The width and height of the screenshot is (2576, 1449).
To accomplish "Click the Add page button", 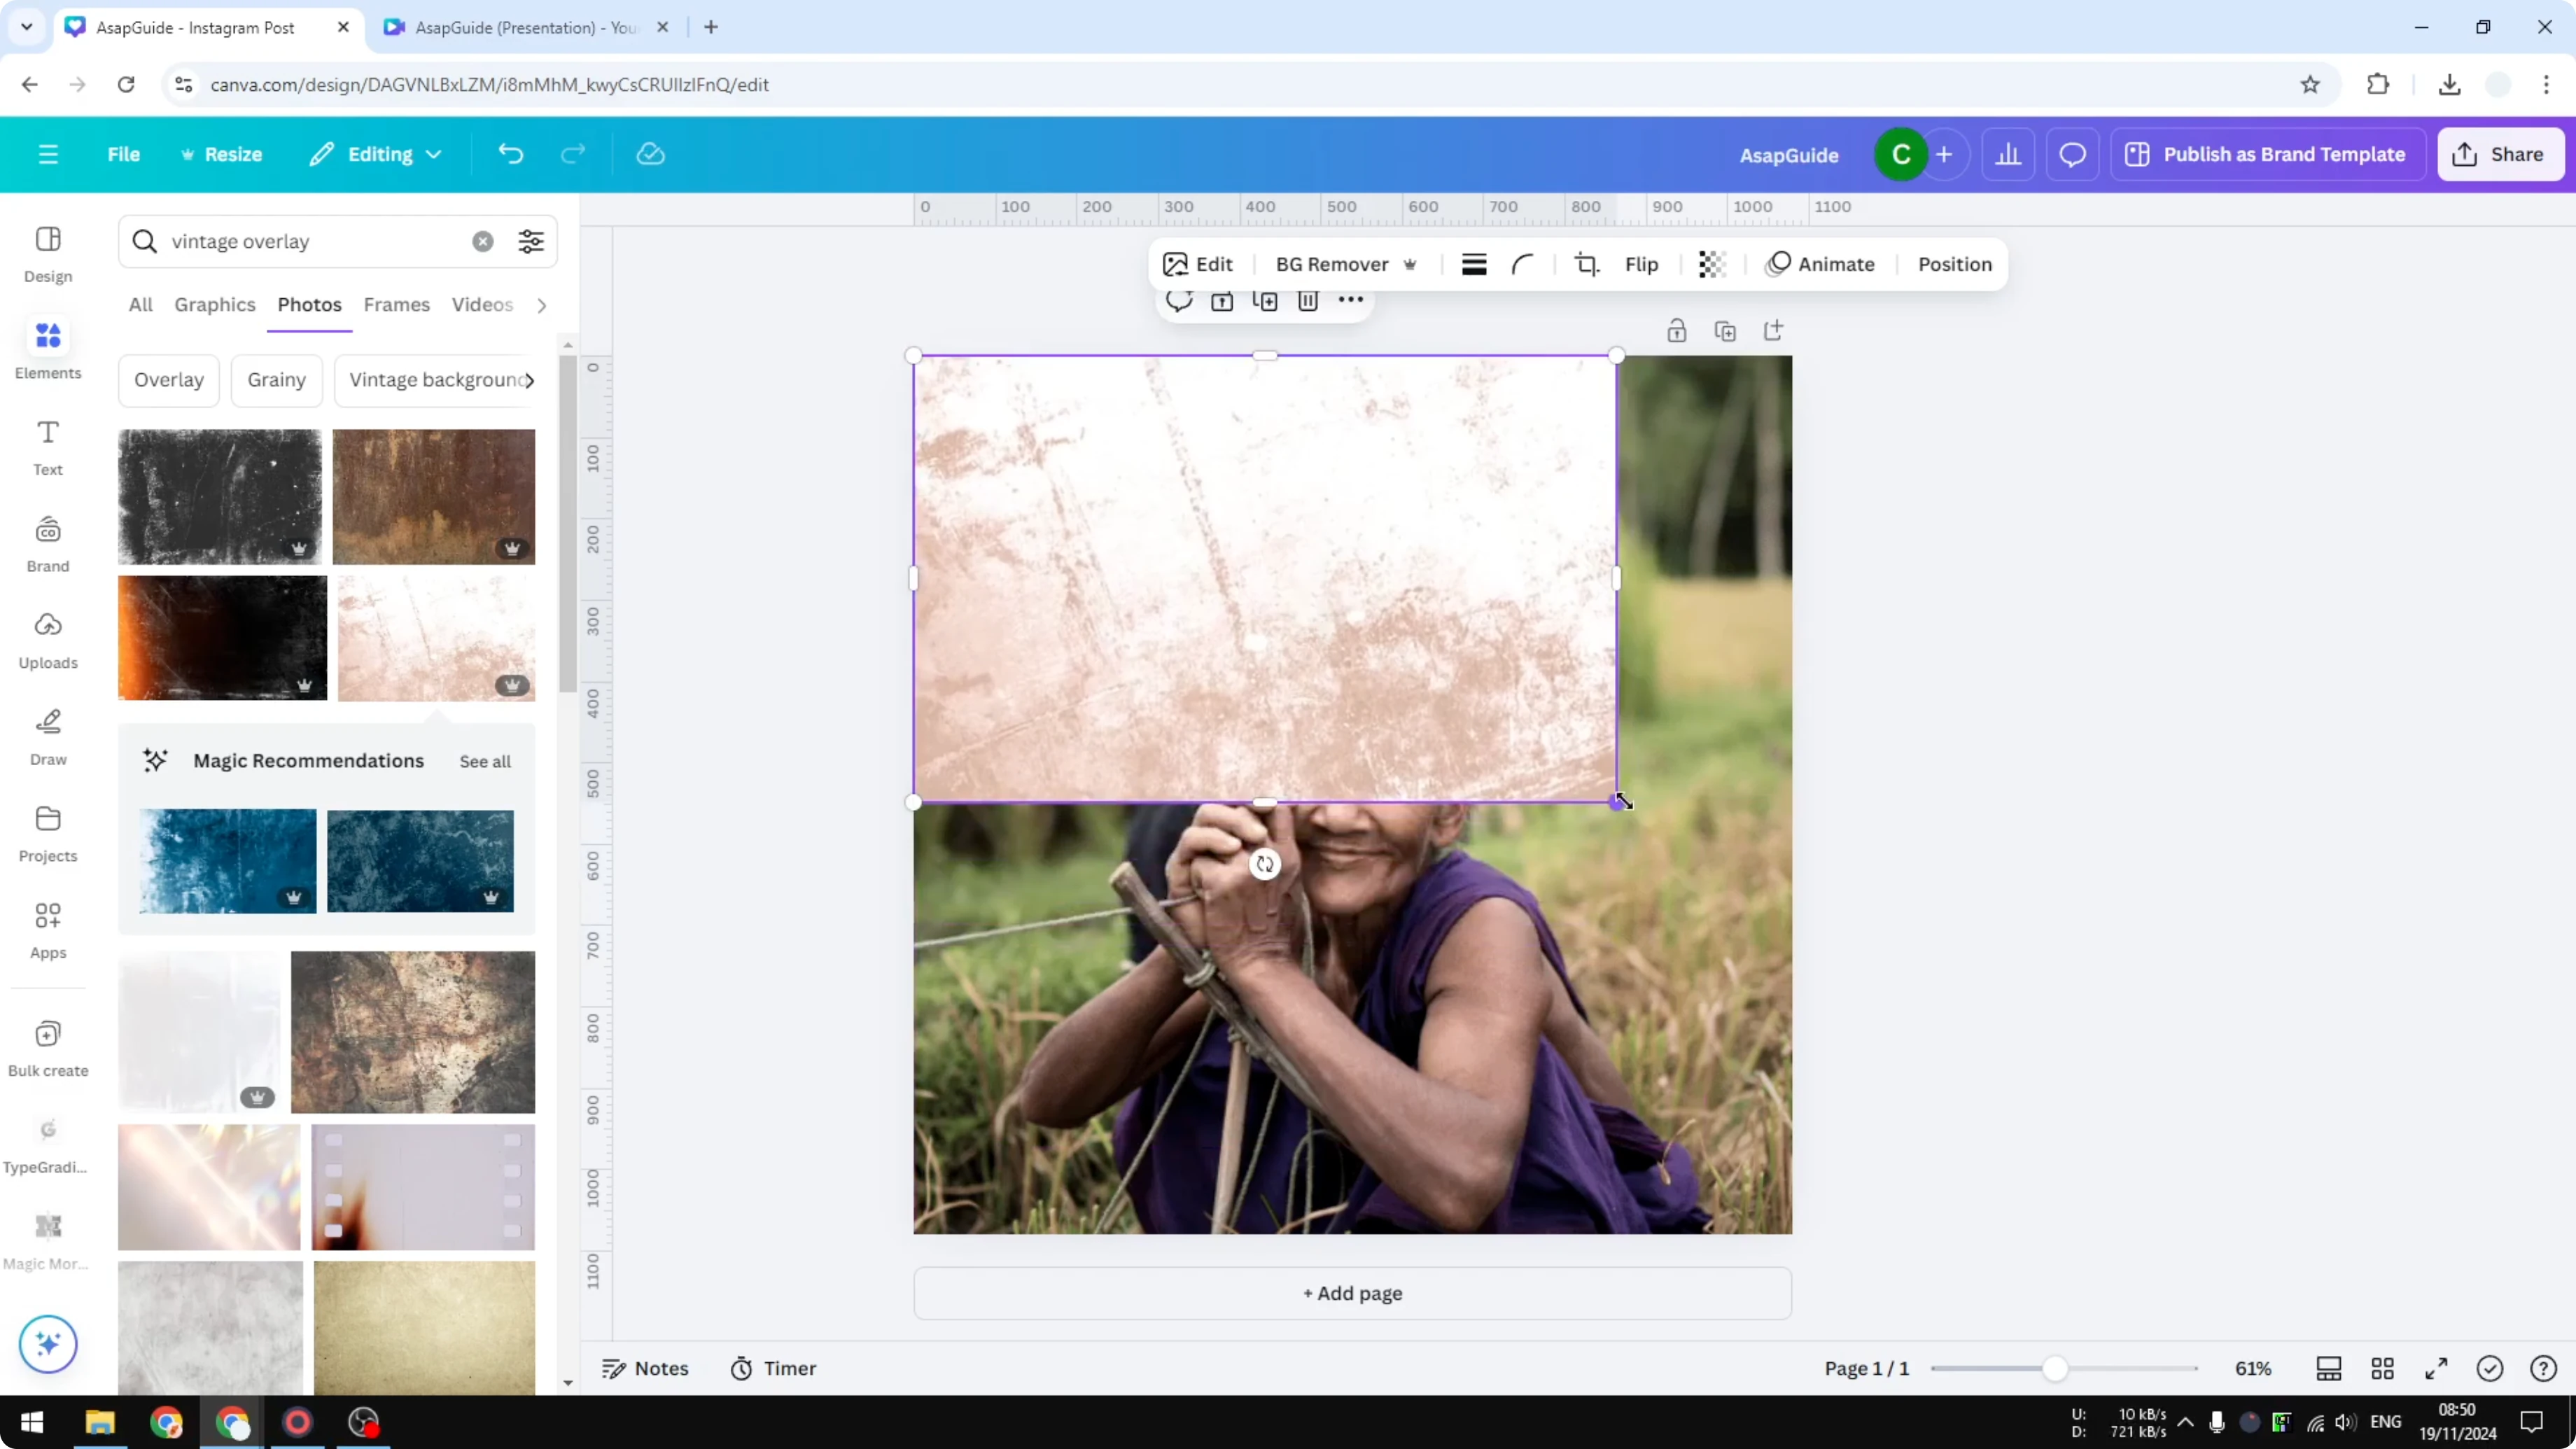I will tap(1352, 1293).
